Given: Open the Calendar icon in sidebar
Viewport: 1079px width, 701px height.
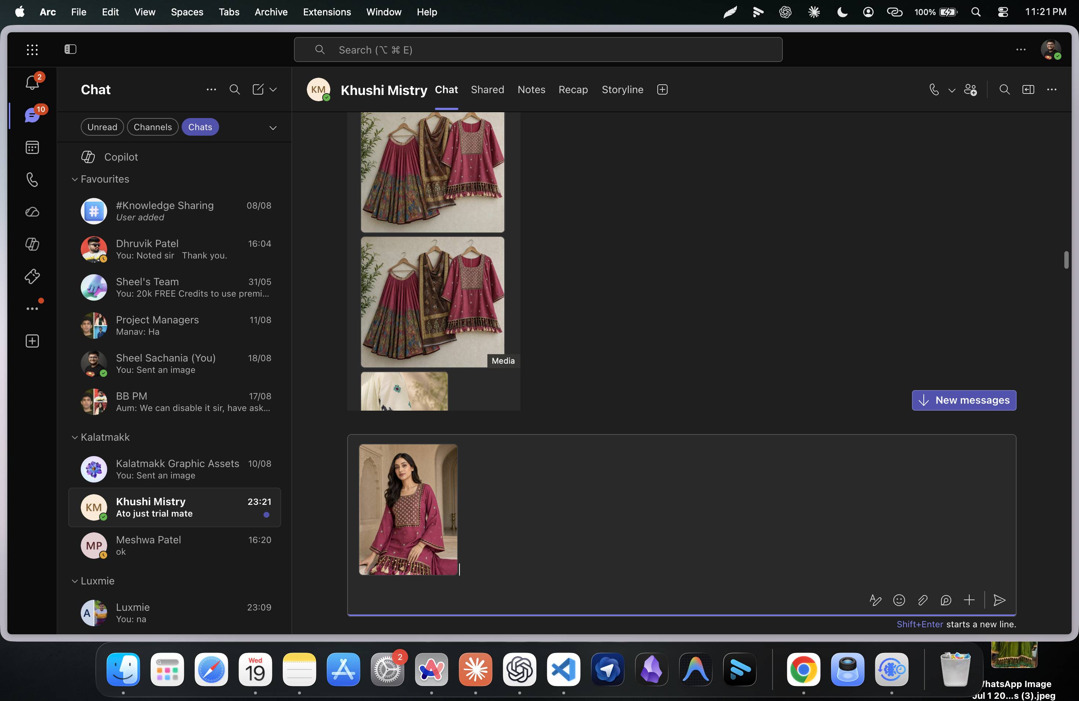Looking at the screenshot, I should [32, 147].
